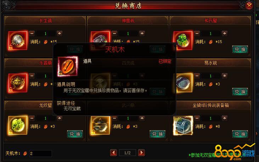Decrease 龙纹璧 quantity with minus button
This screenshot has width=259, height=162.
click(x=32, y=118)
